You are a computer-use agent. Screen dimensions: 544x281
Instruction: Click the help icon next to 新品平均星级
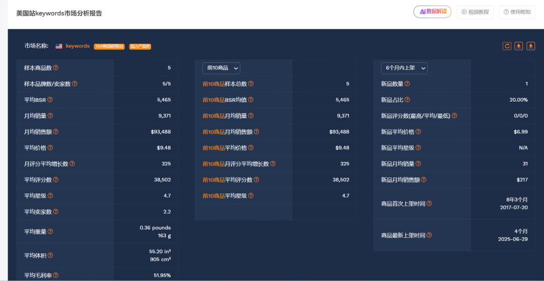pyautogui.click(x=418, y=147)
